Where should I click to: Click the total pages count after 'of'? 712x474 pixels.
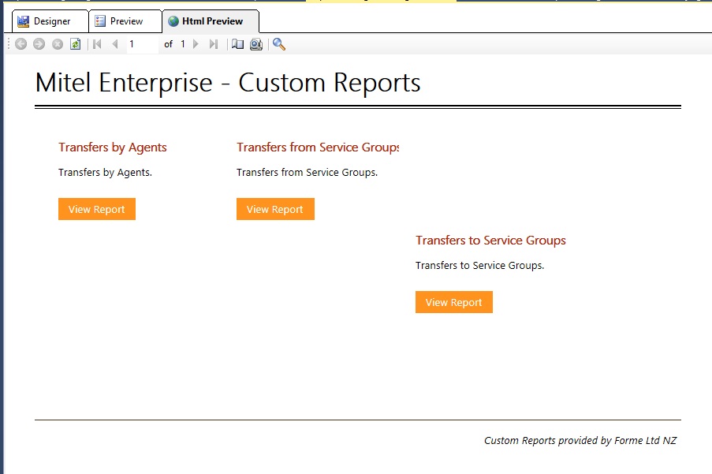183,44
